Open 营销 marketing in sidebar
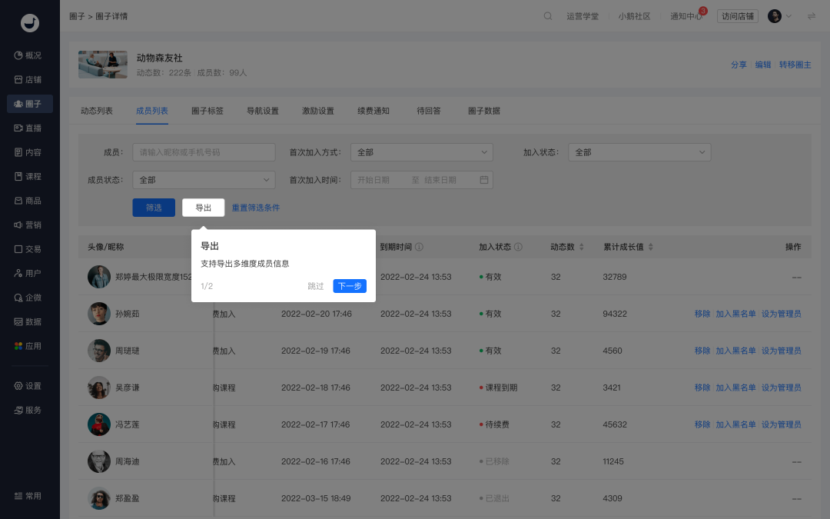Viewport: 830px width, 519px height. click(x=28, y=225)
